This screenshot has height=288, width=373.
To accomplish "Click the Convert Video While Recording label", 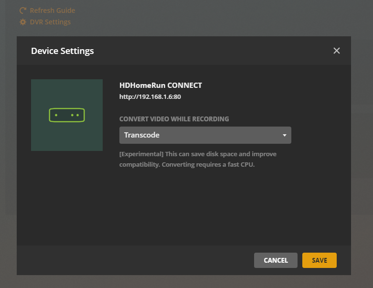I will 174,119.
